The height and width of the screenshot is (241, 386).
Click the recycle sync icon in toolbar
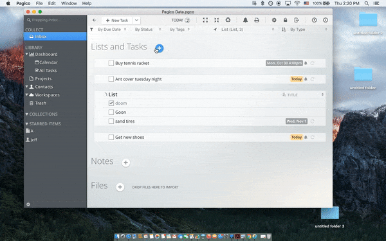pyautogui.click(x=228, y=20)
